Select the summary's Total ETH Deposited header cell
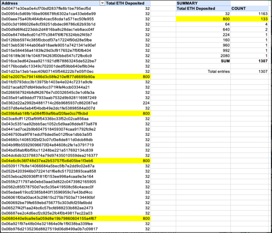The image size is (272, 233). pyautogui.click(x=203, y=8)
